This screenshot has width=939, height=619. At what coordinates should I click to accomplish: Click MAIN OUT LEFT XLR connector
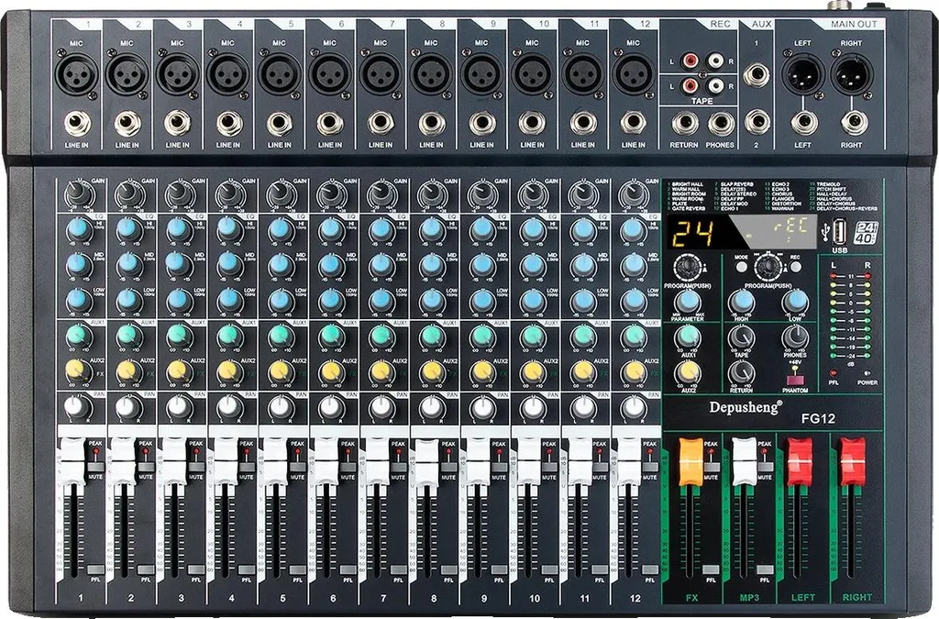coord(801,75)
